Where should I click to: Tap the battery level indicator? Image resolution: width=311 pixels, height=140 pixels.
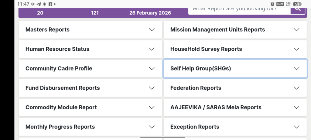[297, 4]
